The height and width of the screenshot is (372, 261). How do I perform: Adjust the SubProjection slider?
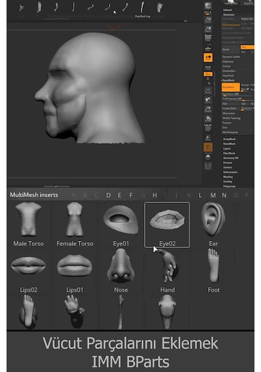[238, 99]
